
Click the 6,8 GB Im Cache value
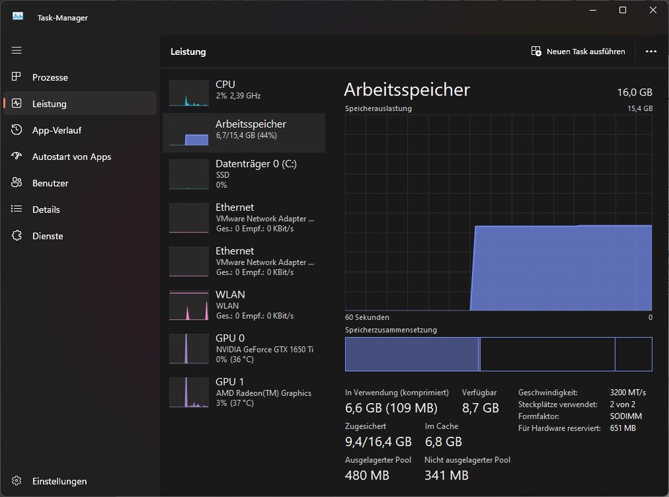(x=444, y=441)
